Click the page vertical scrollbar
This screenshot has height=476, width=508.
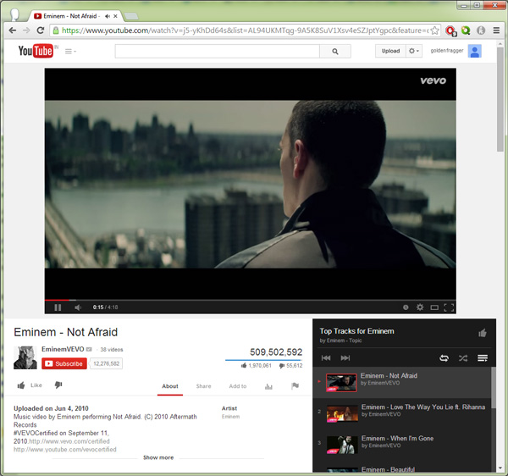(x=500, y=99)
